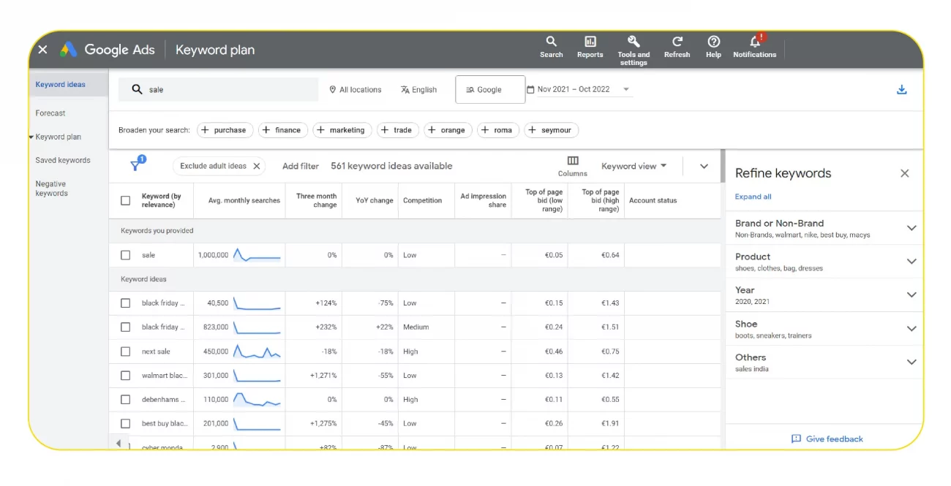The image size is (951, 486).
Task: Sort by the Three month change header
Action: 316,200
